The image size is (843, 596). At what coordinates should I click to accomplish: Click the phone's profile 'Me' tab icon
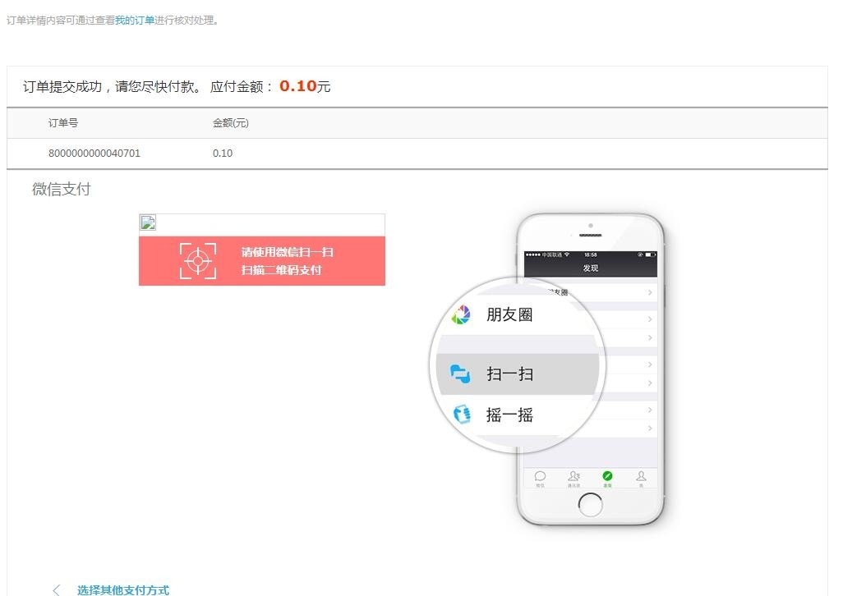click(x=641, y=476)
